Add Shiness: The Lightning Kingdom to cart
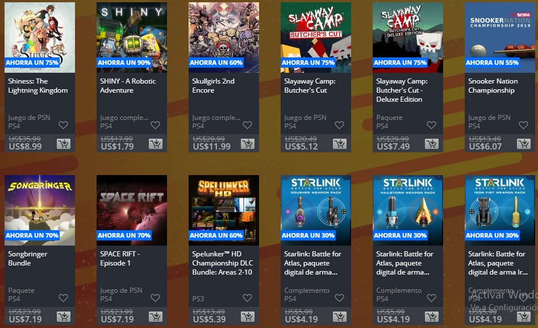The height and width of the screenshot is (328, 538). tap(64, 144)
